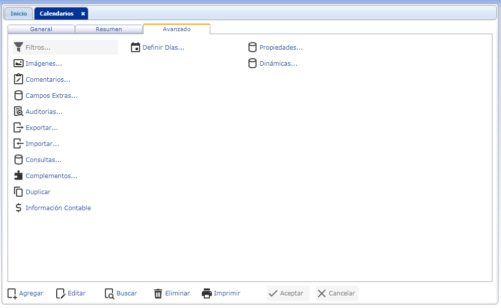Click the X icon beside Cancelar
Image resolution: width=501 pixels, height=308 pixels.
pos(322,293)
